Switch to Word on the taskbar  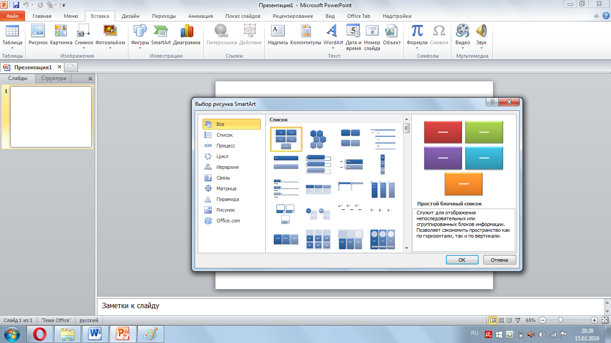point(95,334)
